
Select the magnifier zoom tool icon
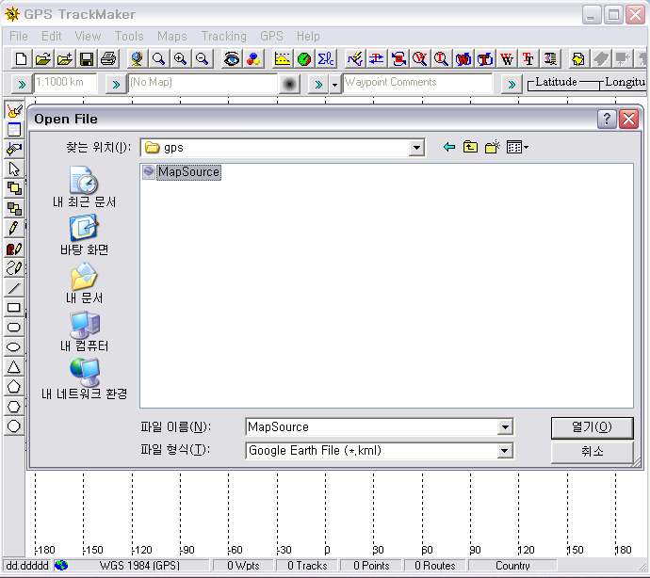point(158,59)
